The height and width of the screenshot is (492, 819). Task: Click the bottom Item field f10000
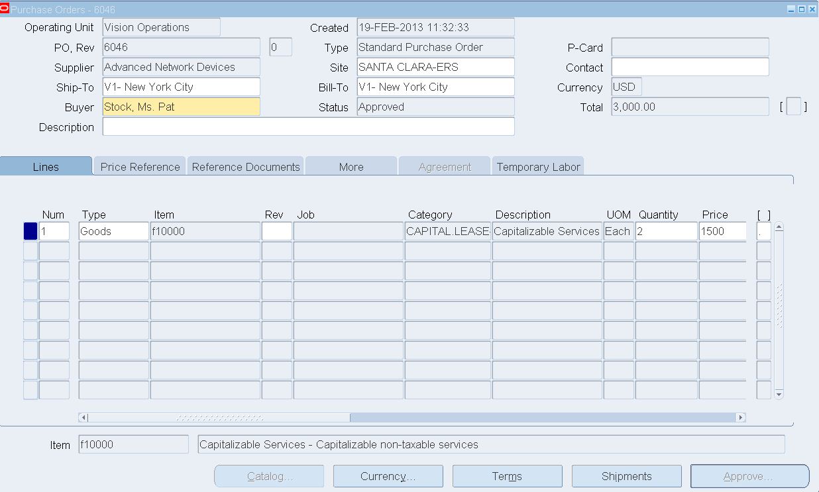pos(134,444)
